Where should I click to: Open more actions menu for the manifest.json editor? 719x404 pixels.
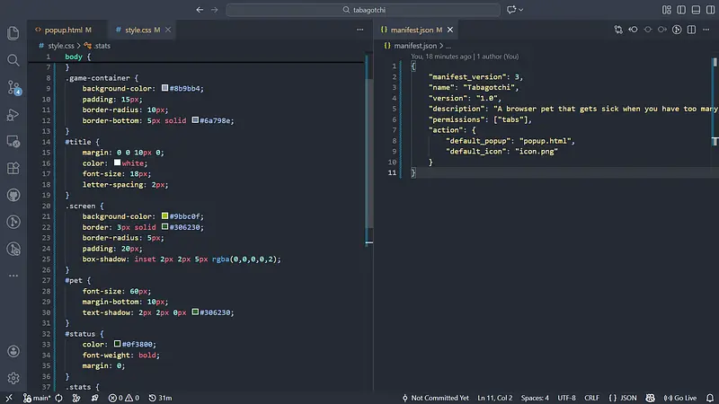tap(707, 30)
